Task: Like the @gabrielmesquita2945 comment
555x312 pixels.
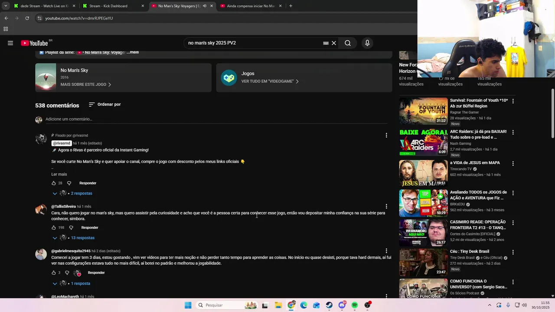Action: coord(54,273)
